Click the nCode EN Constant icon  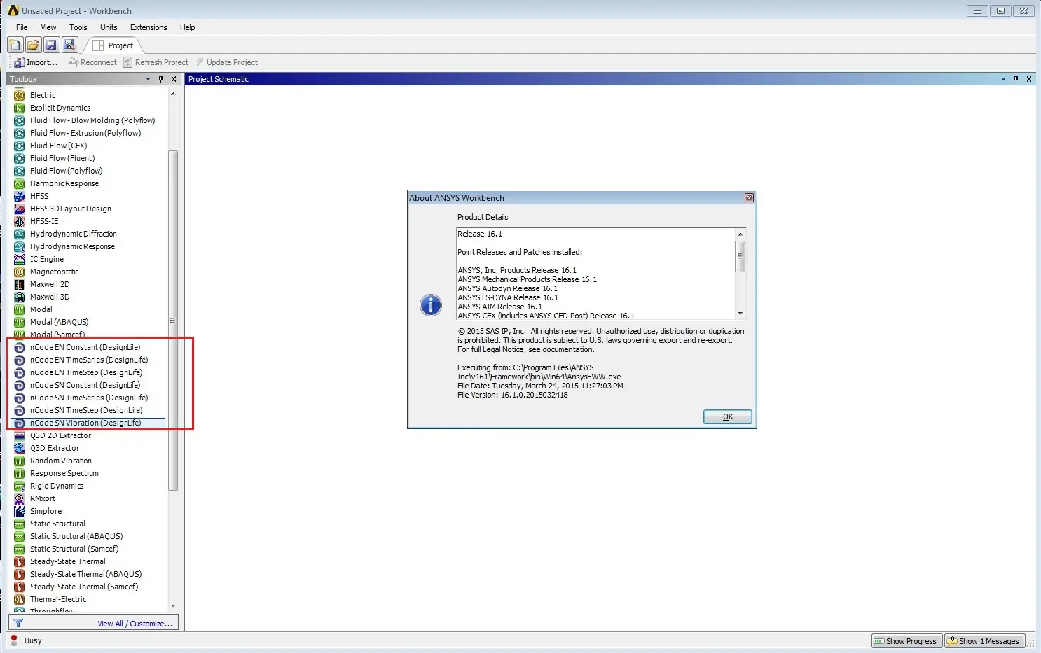(20, 347)
